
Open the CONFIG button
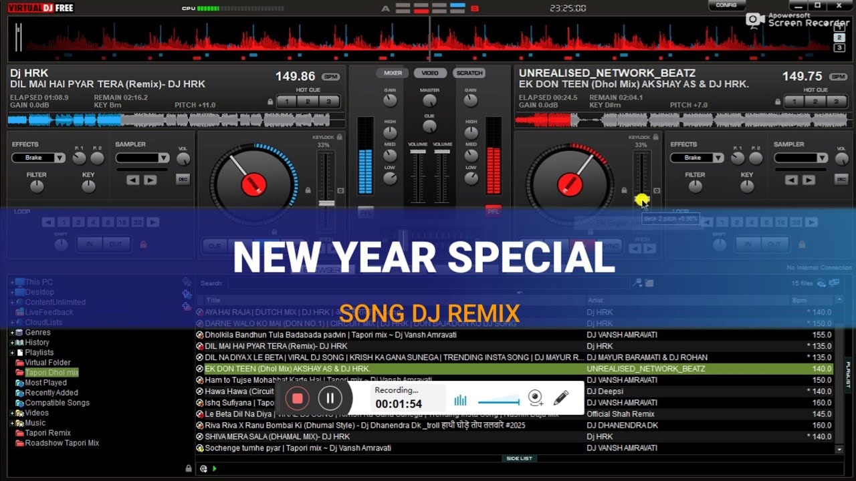(x=726, y=5)
